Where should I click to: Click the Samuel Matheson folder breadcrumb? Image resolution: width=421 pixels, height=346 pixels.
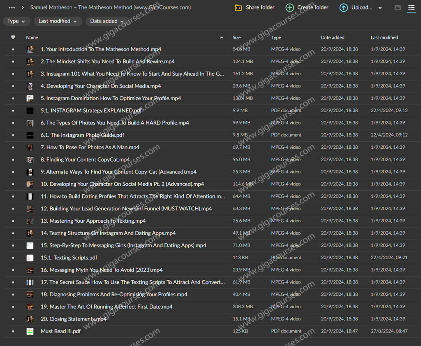(110, 7)
